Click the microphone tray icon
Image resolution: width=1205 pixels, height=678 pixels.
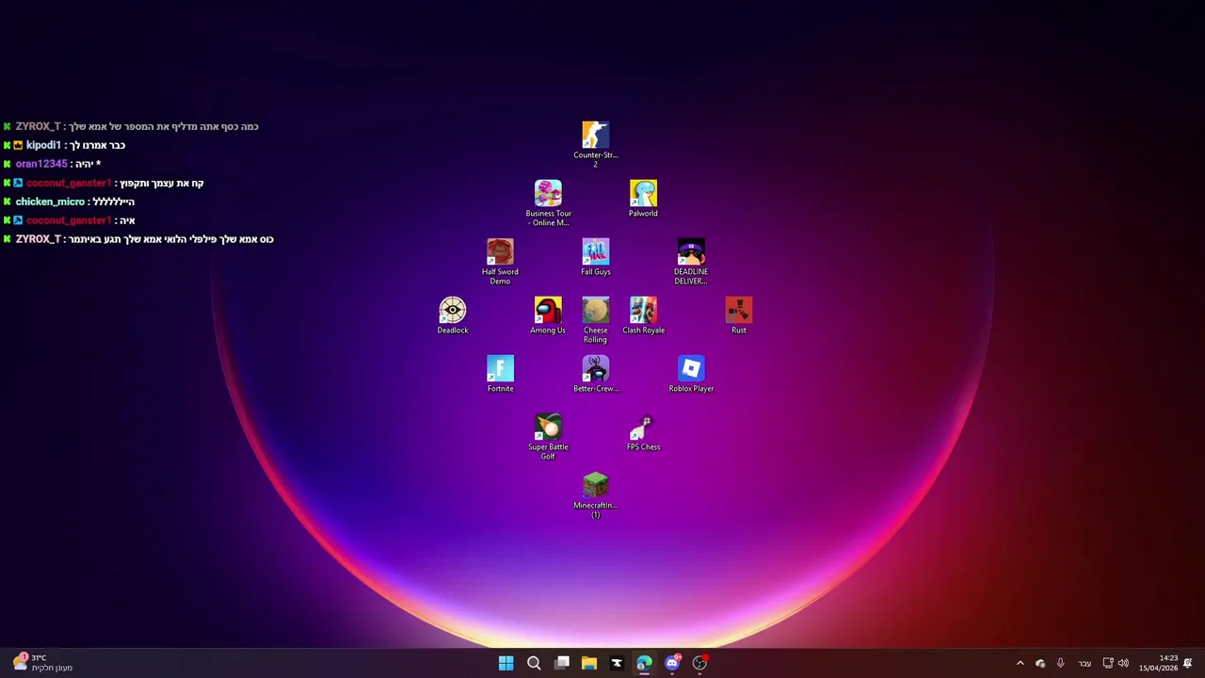pos(1061,663)
